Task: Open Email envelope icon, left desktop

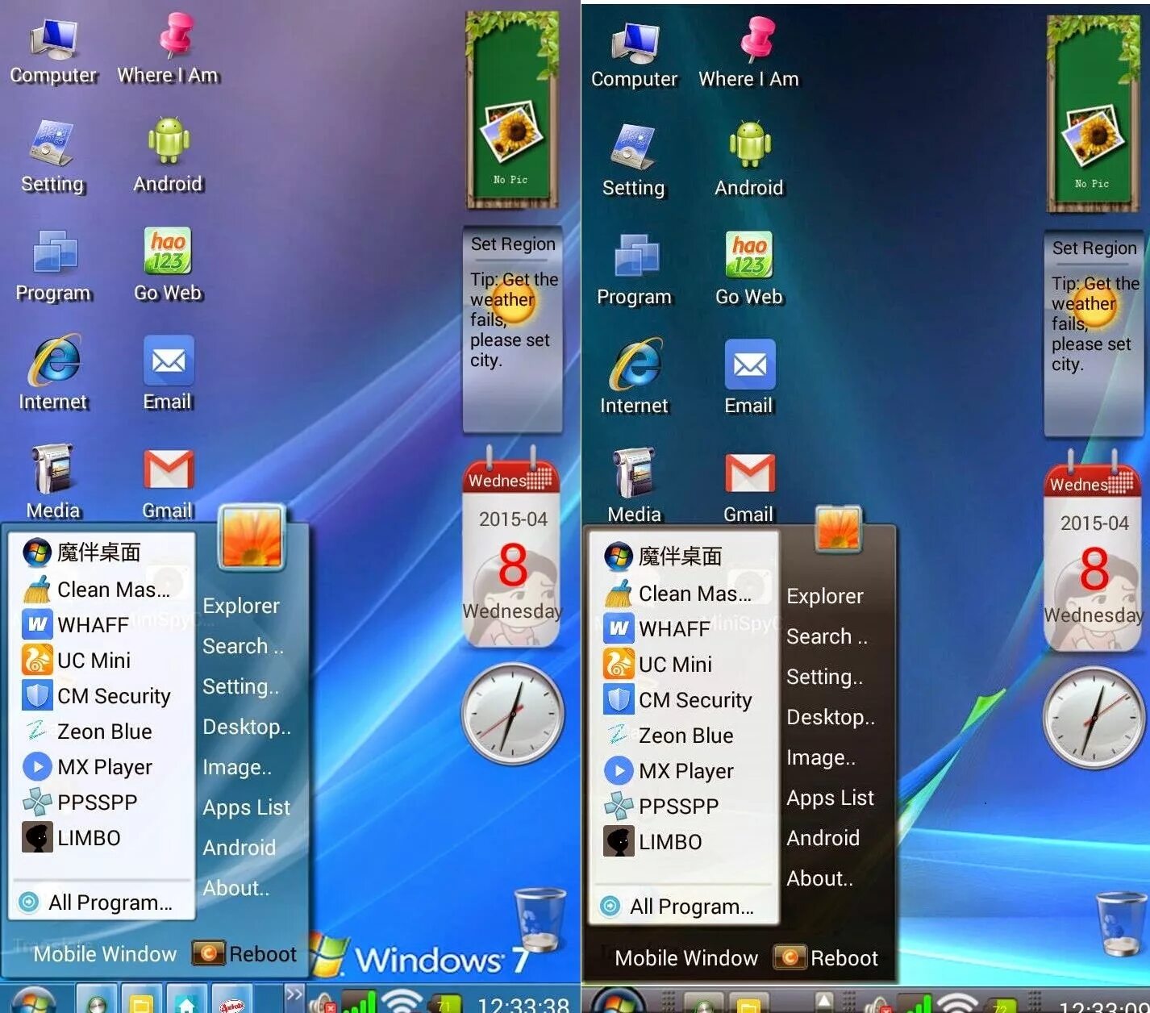Action: [x=169, y=361]
